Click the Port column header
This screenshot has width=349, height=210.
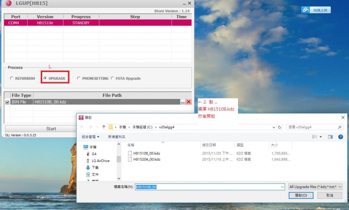tap(16, 16)
